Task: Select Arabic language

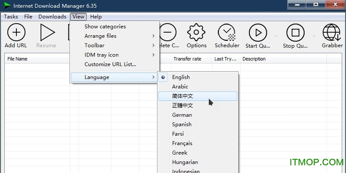Action: point(198,87)
